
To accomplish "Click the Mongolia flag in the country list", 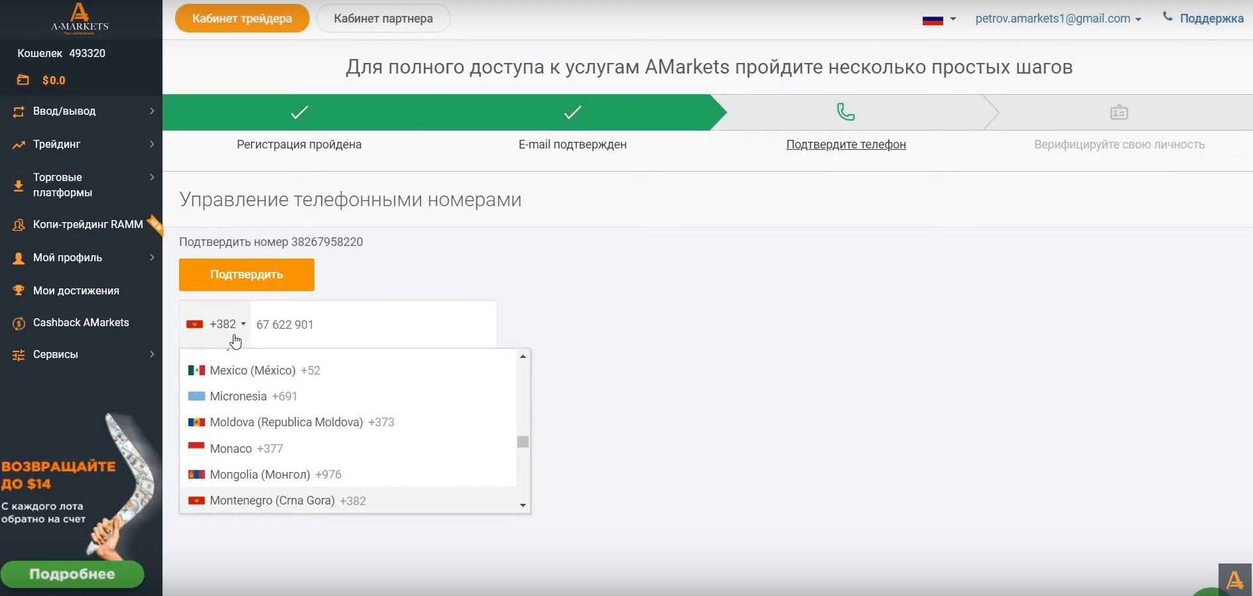I will (196, 475).
